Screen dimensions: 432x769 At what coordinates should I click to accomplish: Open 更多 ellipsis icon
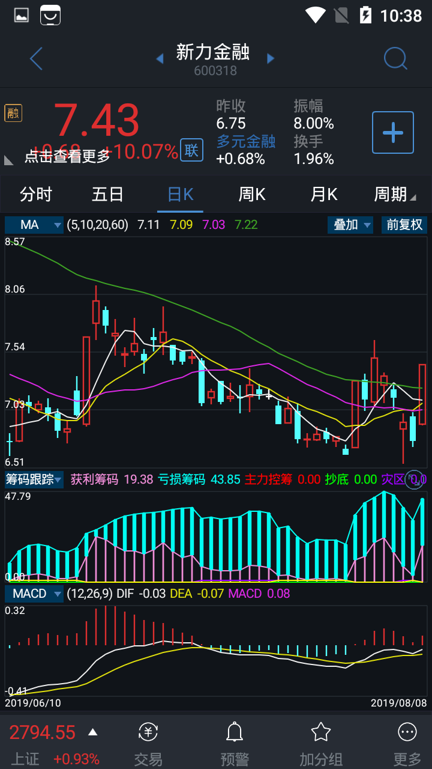[407, 732]
